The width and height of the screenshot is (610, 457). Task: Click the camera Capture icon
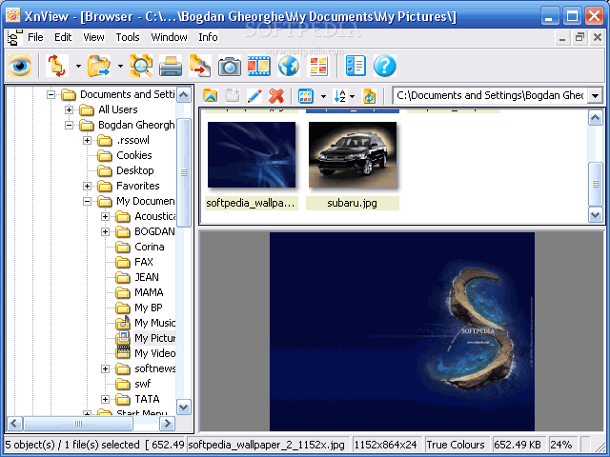point(230,66)
